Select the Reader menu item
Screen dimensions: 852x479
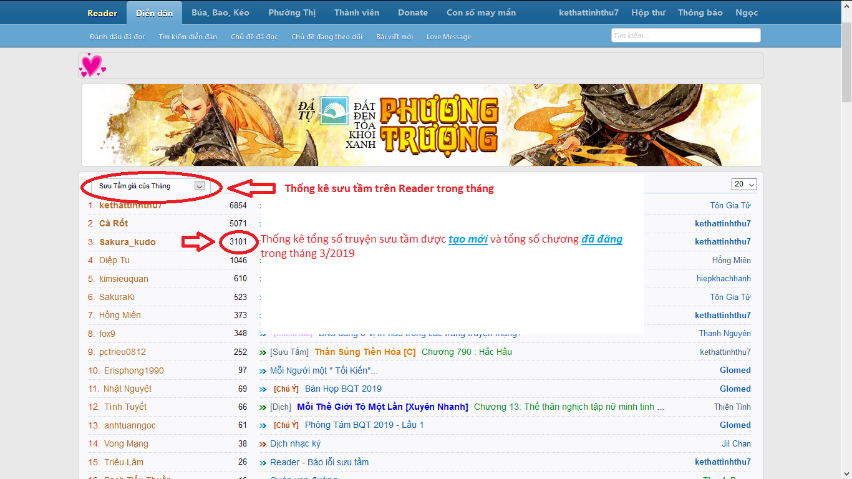[102, 12]
